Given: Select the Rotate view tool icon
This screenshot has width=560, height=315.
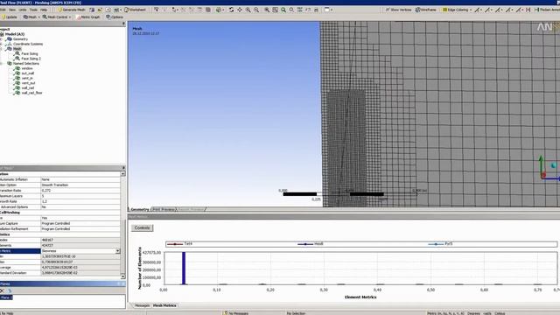Looking at the screenshot, I should 231,10.
